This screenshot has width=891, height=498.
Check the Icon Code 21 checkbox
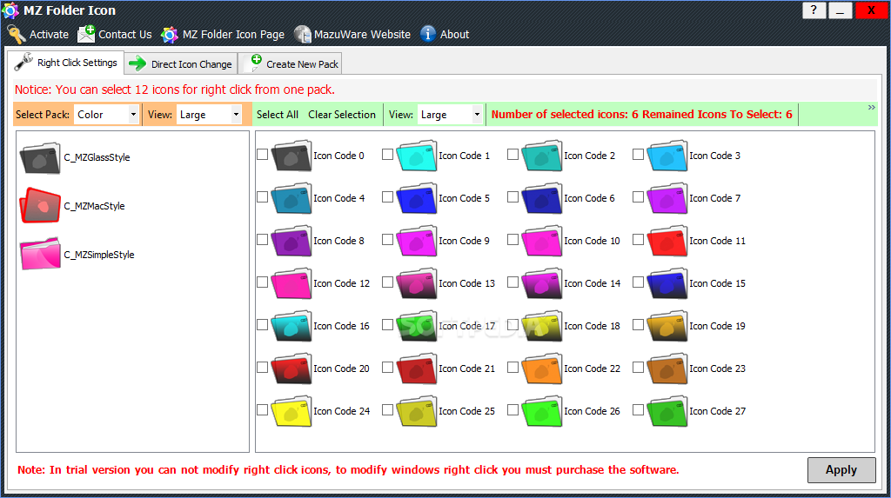point(387,368)
